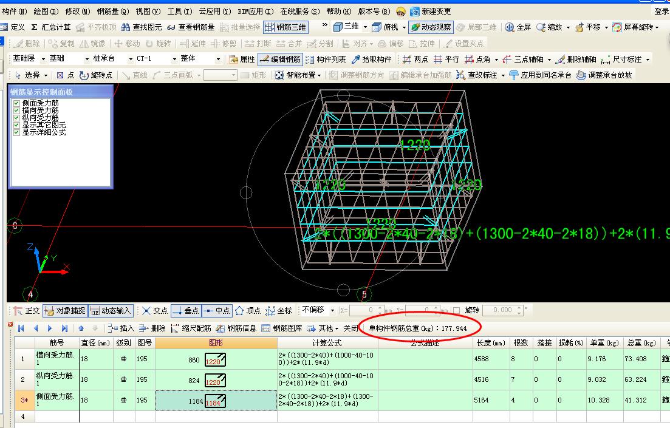
Task: Select 点 point drawing tool
Action: [66, 75]
